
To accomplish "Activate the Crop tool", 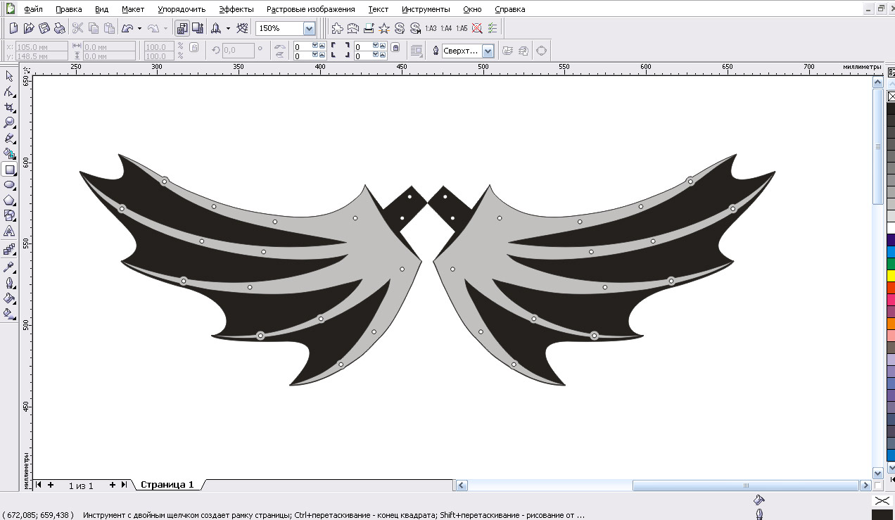I will [x=10, y=107].
